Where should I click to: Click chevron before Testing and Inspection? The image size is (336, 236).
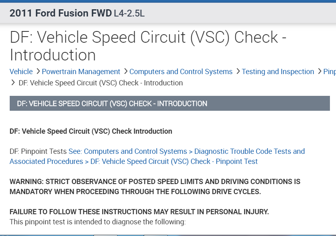click(x=238, y=71)
